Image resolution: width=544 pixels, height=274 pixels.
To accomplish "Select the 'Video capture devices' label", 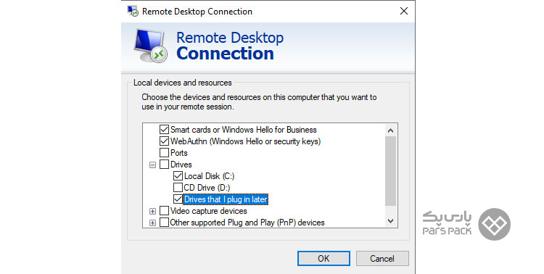I will pyautogui.click(x=209, y=211).
